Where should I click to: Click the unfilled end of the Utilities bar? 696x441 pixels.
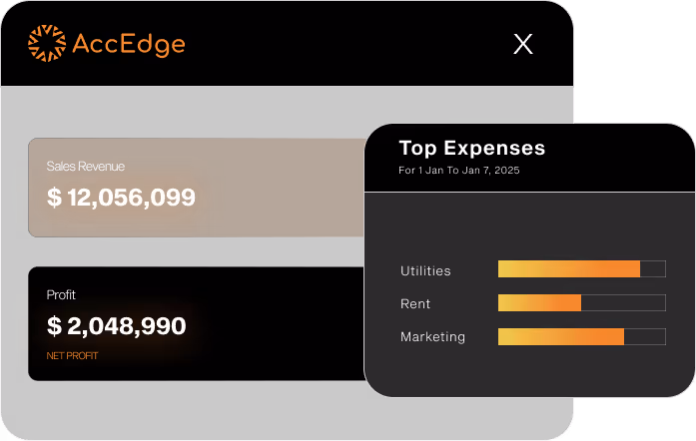click(x=653, y=268)
